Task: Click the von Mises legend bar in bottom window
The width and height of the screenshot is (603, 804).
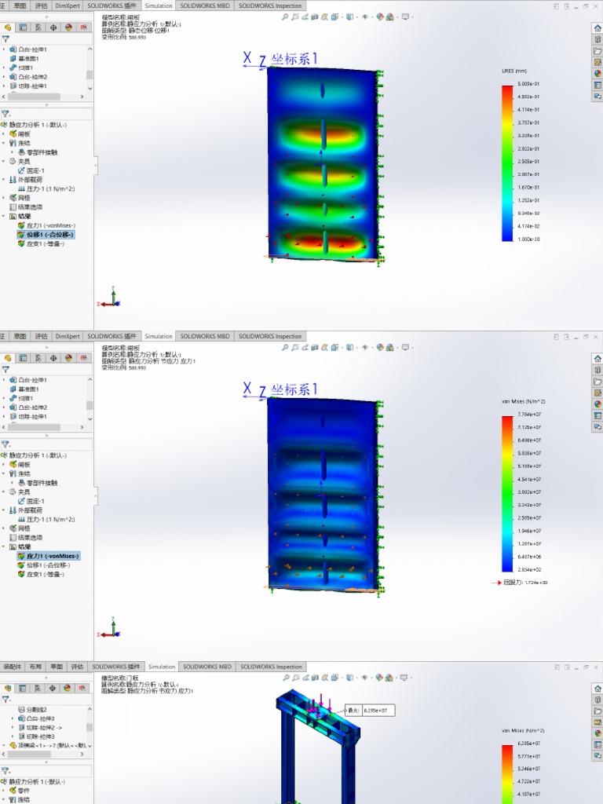Action: tap(507, 774)
